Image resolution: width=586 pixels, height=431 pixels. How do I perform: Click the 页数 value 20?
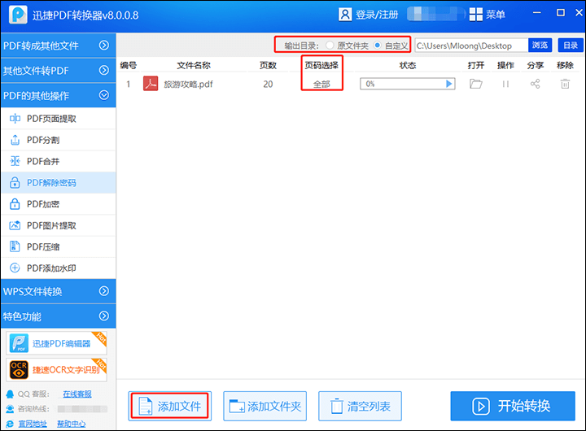pos(268,84)
